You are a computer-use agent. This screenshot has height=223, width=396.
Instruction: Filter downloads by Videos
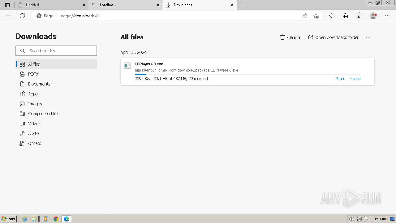pyautogui.click(x=56, y=124)
